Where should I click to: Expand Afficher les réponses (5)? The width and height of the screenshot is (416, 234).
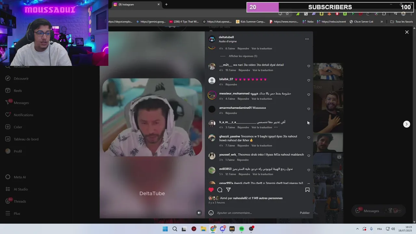(x=243, y=56)
